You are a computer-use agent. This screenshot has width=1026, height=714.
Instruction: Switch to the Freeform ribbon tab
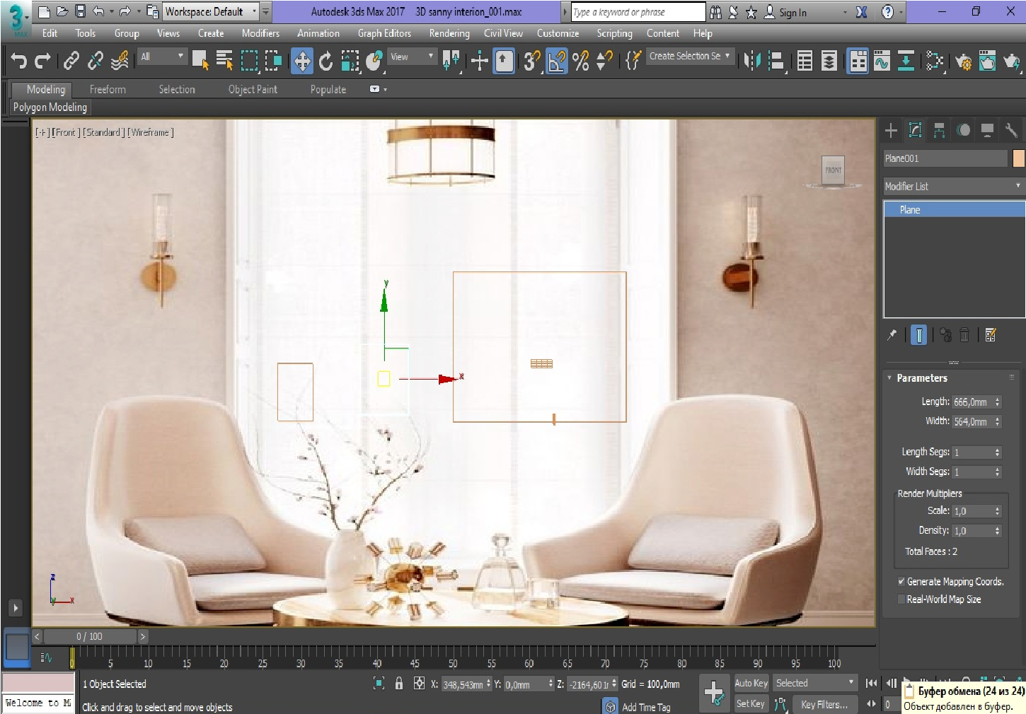point(108,90)
